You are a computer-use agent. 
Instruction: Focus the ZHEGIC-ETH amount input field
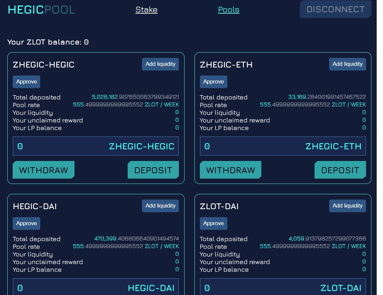coord(283,146)
